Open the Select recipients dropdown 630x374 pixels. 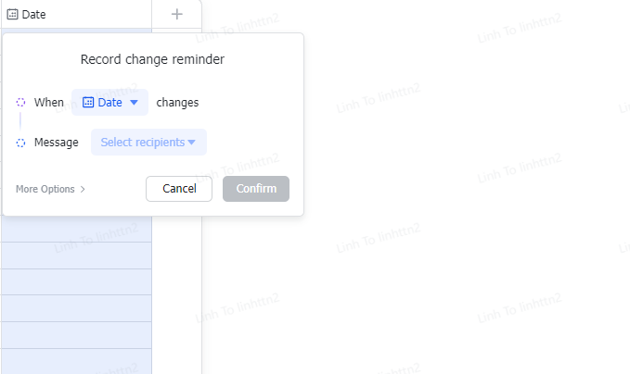tap(148, 143)
